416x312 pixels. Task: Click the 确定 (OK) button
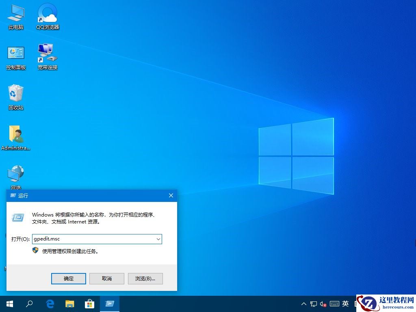pyautogui.click(x=68, y=279)
